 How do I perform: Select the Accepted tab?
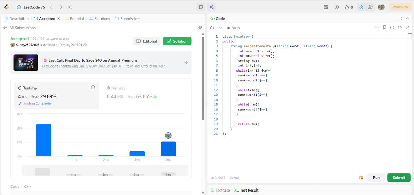tap(45, 19)
